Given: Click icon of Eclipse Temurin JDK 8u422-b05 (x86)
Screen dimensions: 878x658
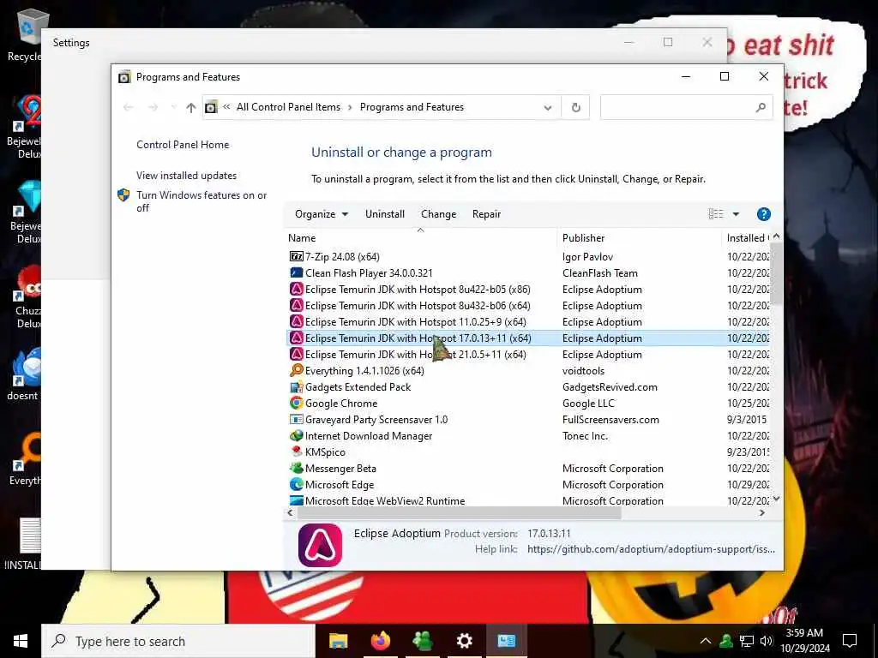Looking at the screenshot, I should point(296,290).
